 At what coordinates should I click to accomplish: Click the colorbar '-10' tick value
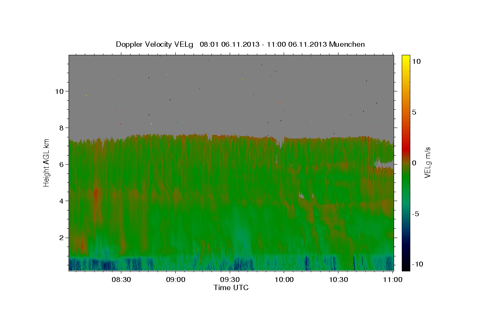[417, 264]
